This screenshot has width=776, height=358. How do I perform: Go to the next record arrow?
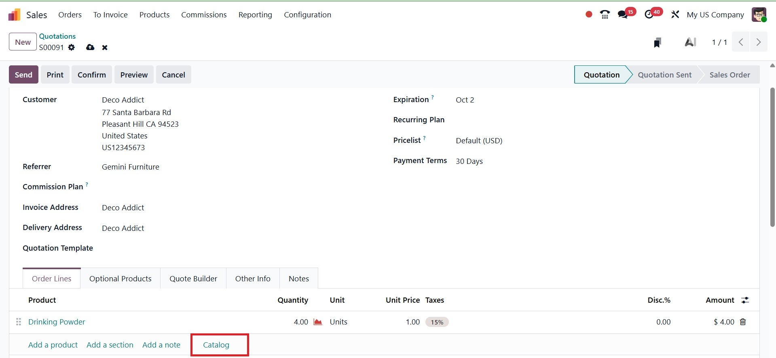759,42
